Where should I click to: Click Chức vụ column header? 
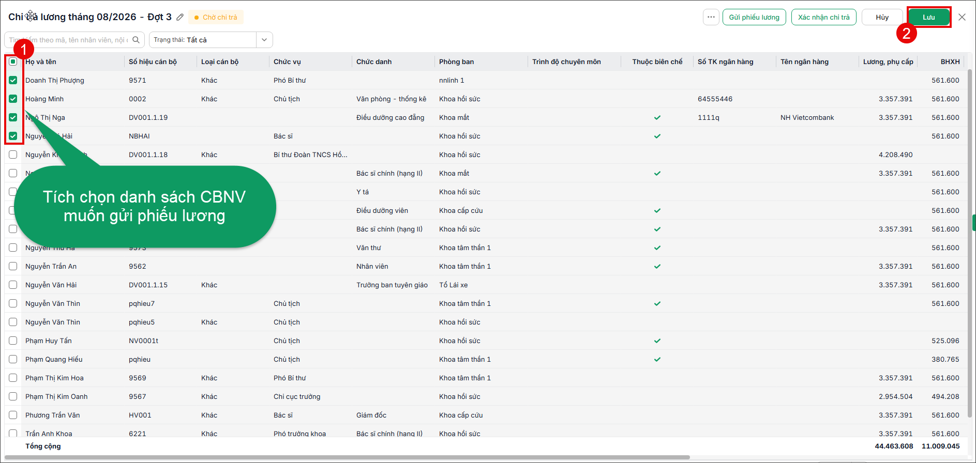click(287, 61)
